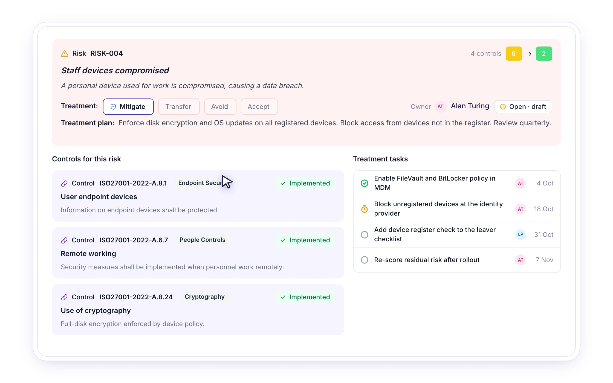Uncheck the completed Enable FileVault task
Image resolution: width=613 pixels, height=383 pixels.
[x=365, y=183]
